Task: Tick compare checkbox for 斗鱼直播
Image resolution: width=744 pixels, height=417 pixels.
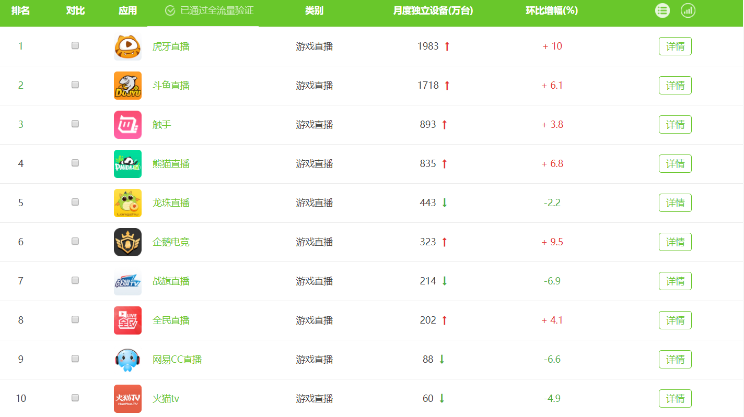Action: [x=75, y=85]
